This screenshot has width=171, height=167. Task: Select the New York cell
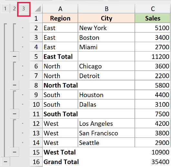106,28
